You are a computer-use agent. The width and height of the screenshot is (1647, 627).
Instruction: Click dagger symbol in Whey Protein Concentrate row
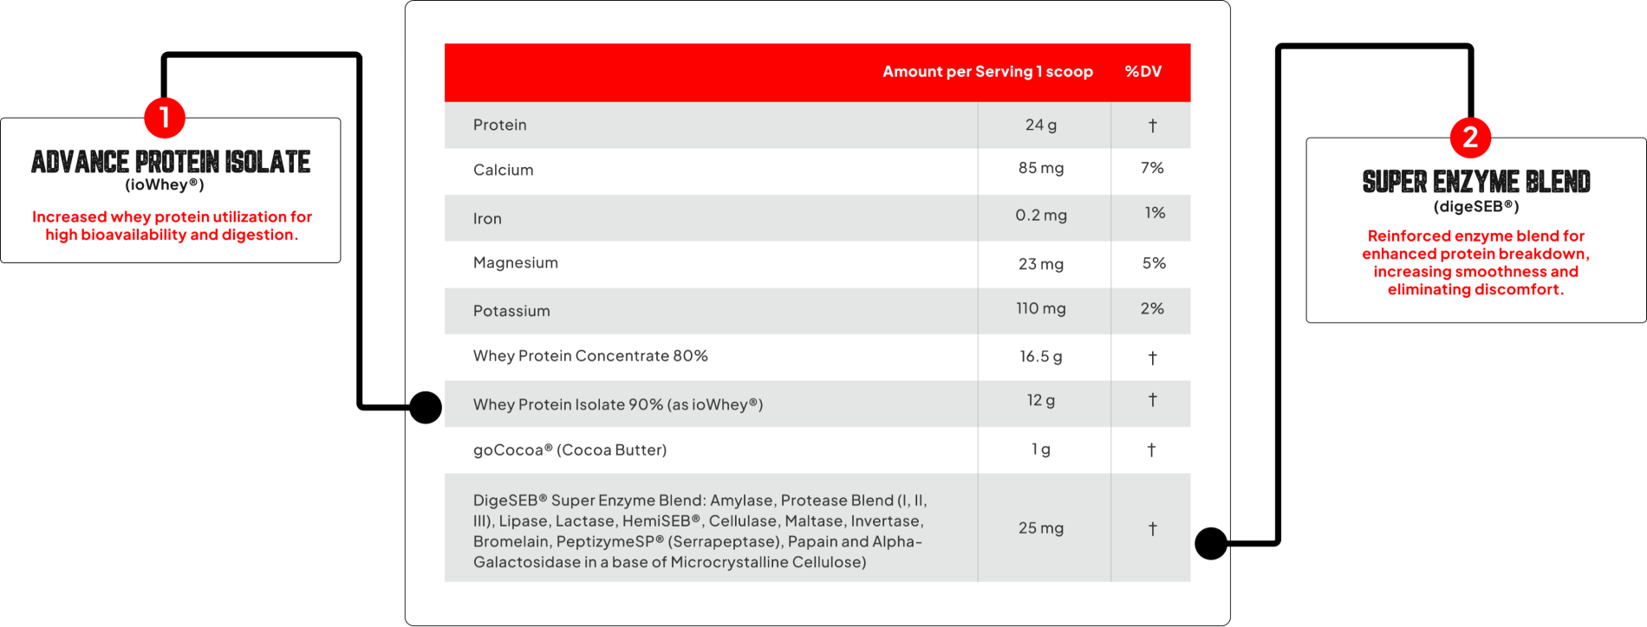click(x=1152, y=358)
